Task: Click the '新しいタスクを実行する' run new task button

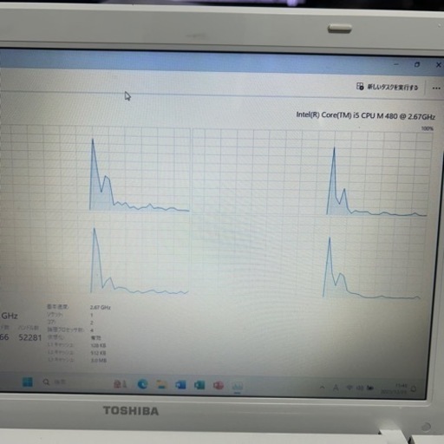Action: [x=388, y=87]
